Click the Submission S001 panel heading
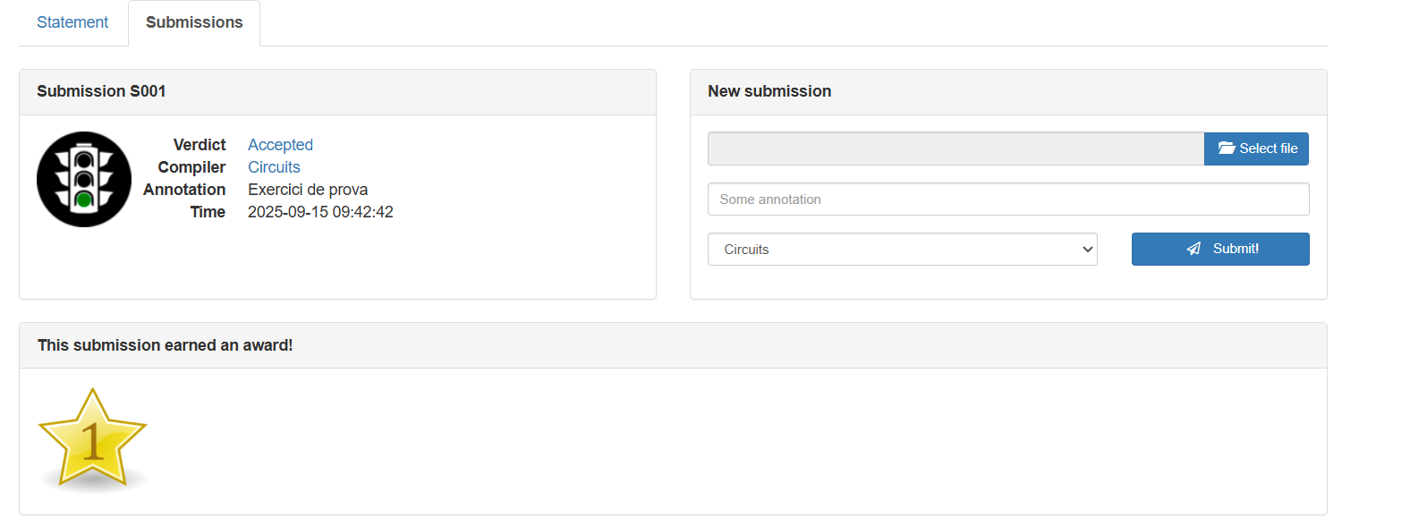Image resolution: width=1427 pixels, height=526 pixels. coord(101,91)
